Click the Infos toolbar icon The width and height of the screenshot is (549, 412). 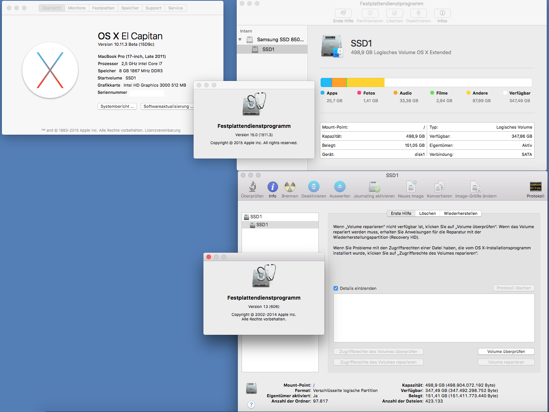pos(442,13)
